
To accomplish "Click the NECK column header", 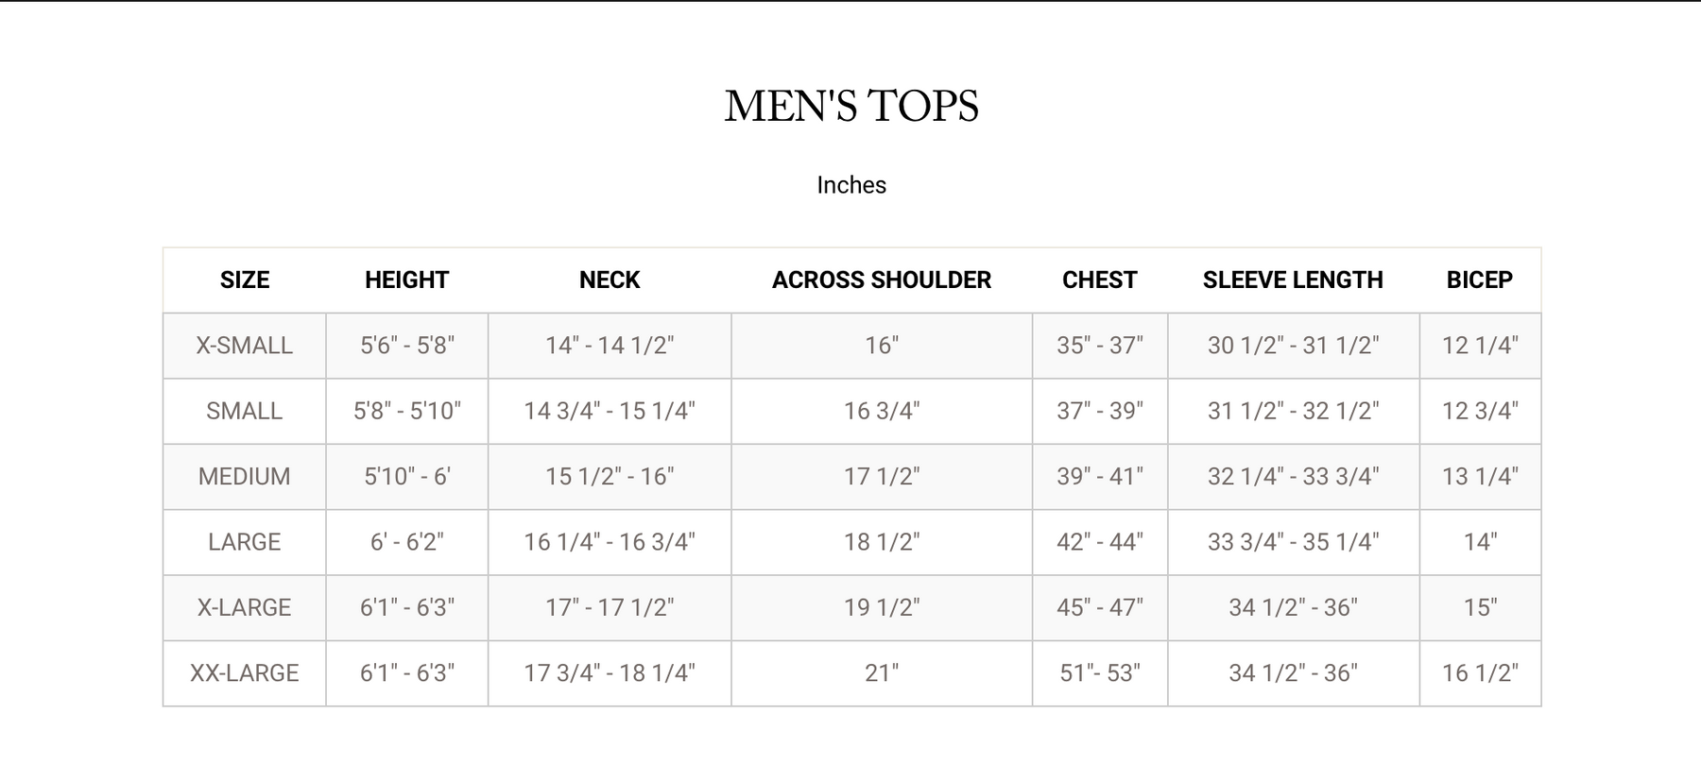I will (x=610, y=280).
